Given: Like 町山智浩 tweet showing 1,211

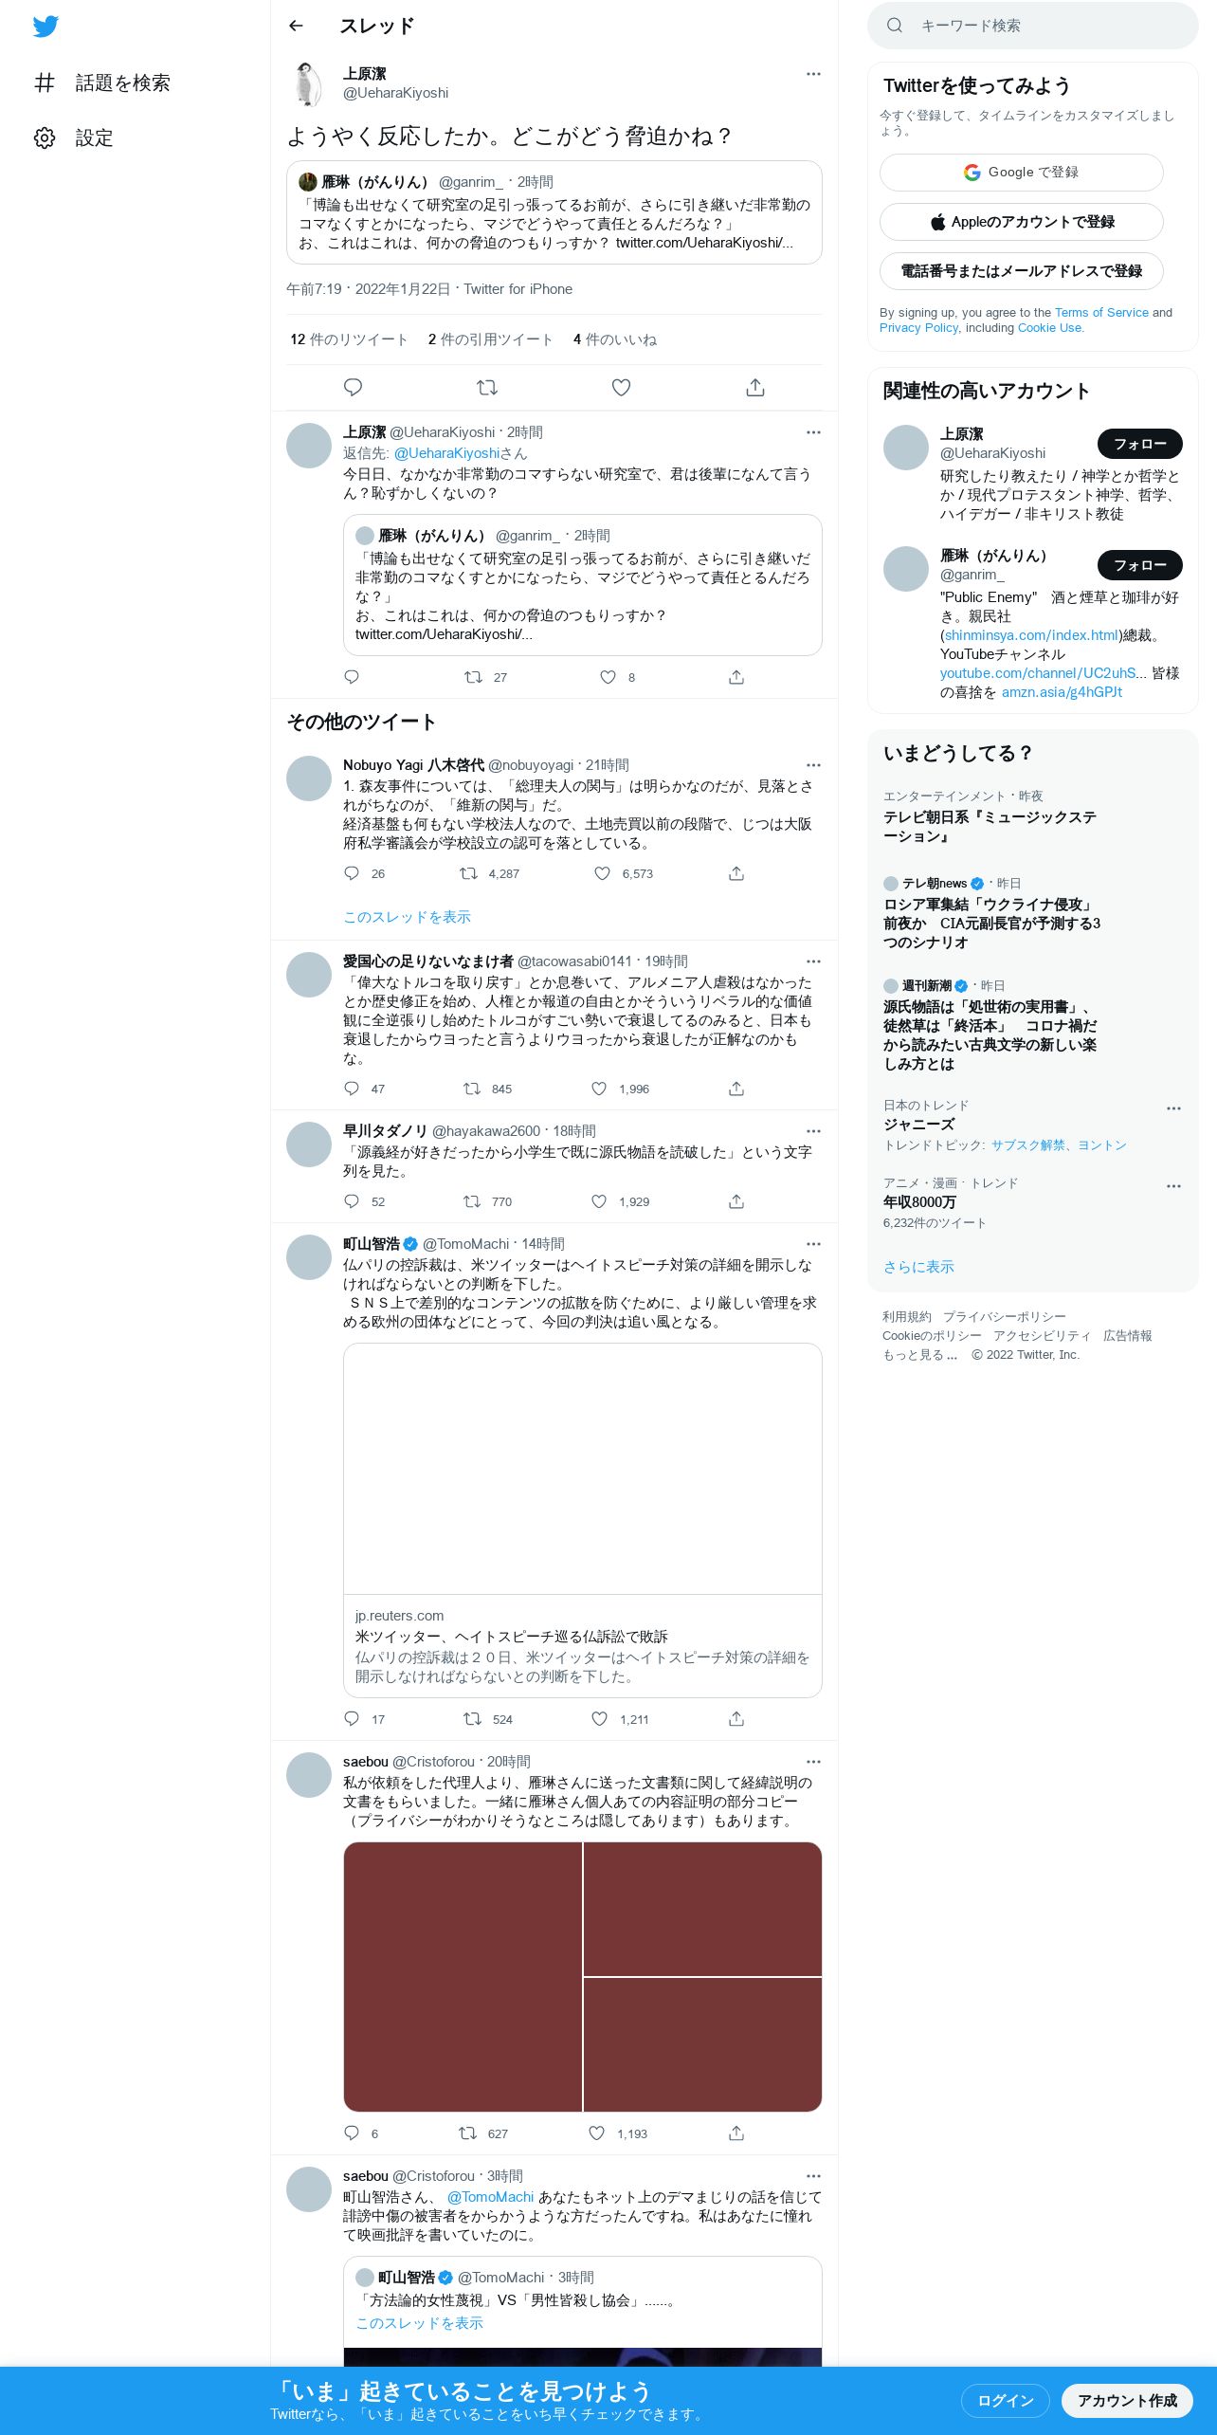Looking at the screenshot, I should tap(599, 1719).
